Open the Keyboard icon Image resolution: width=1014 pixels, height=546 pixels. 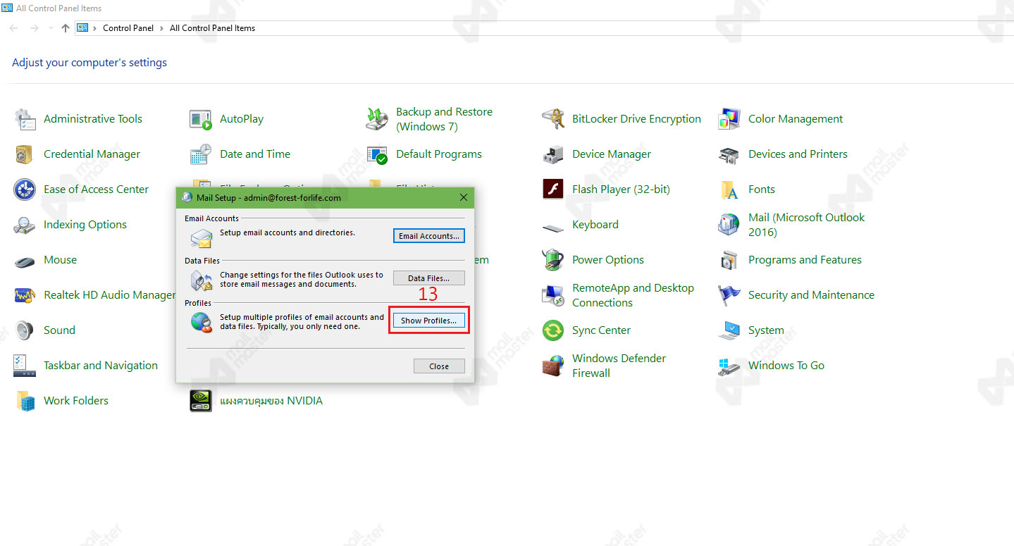click(553, 227)
